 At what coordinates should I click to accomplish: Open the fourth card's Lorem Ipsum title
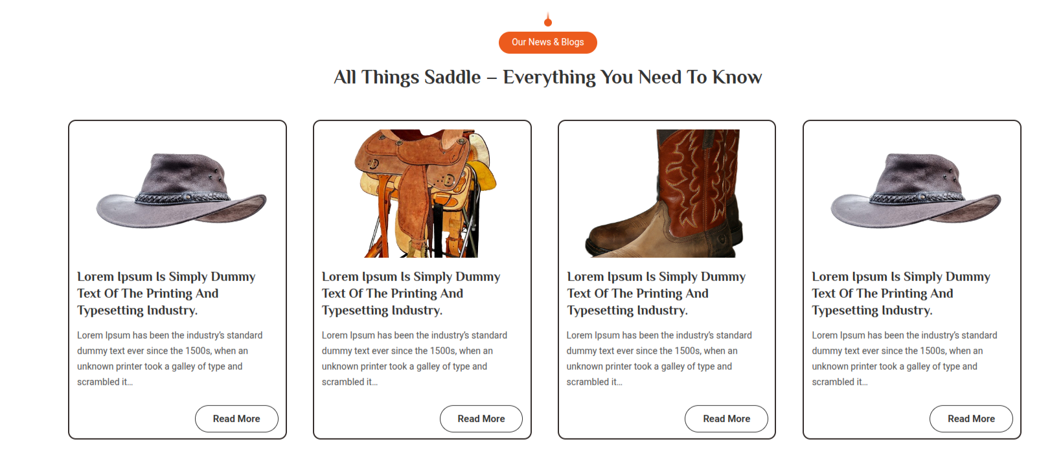(901, 293)
